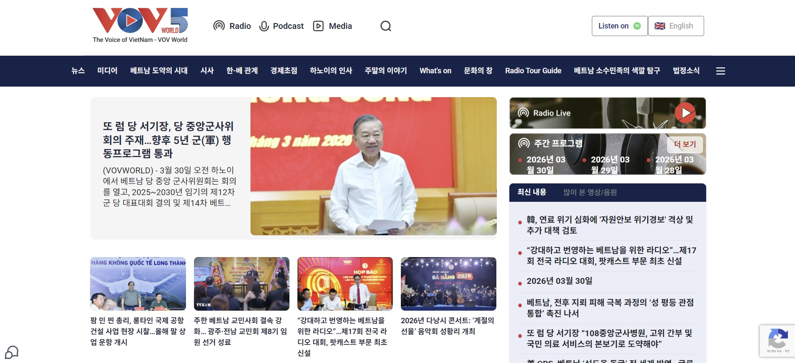The width and height of the screenshot is (795, 363).
Task: Open the search magnifier icon
Action: tap(386, 26)
